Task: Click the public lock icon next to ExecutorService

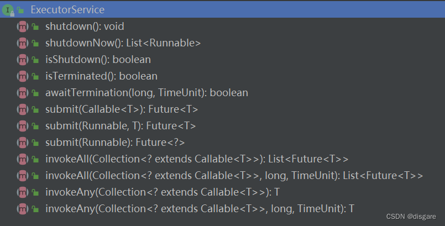Action: [20, 10]
